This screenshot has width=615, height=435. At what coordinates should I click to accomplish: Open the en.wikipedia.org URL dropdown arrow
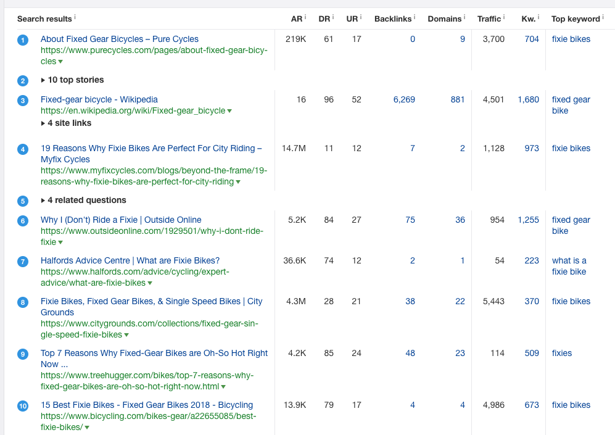229,111
